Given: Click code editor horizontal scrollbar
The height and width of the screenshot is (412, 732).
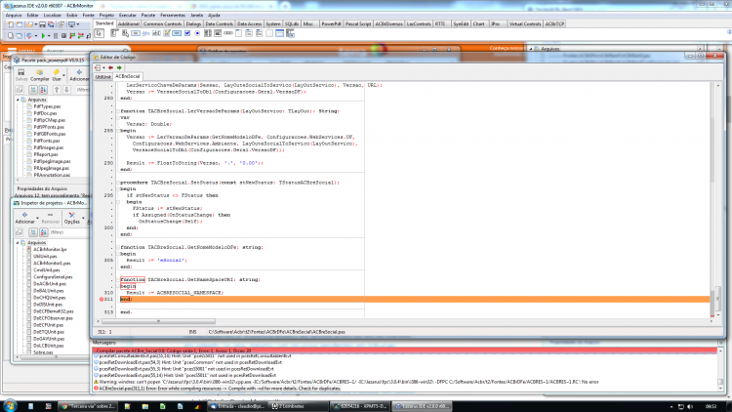Looking at the screenshot, I should [x=159, y=321].
